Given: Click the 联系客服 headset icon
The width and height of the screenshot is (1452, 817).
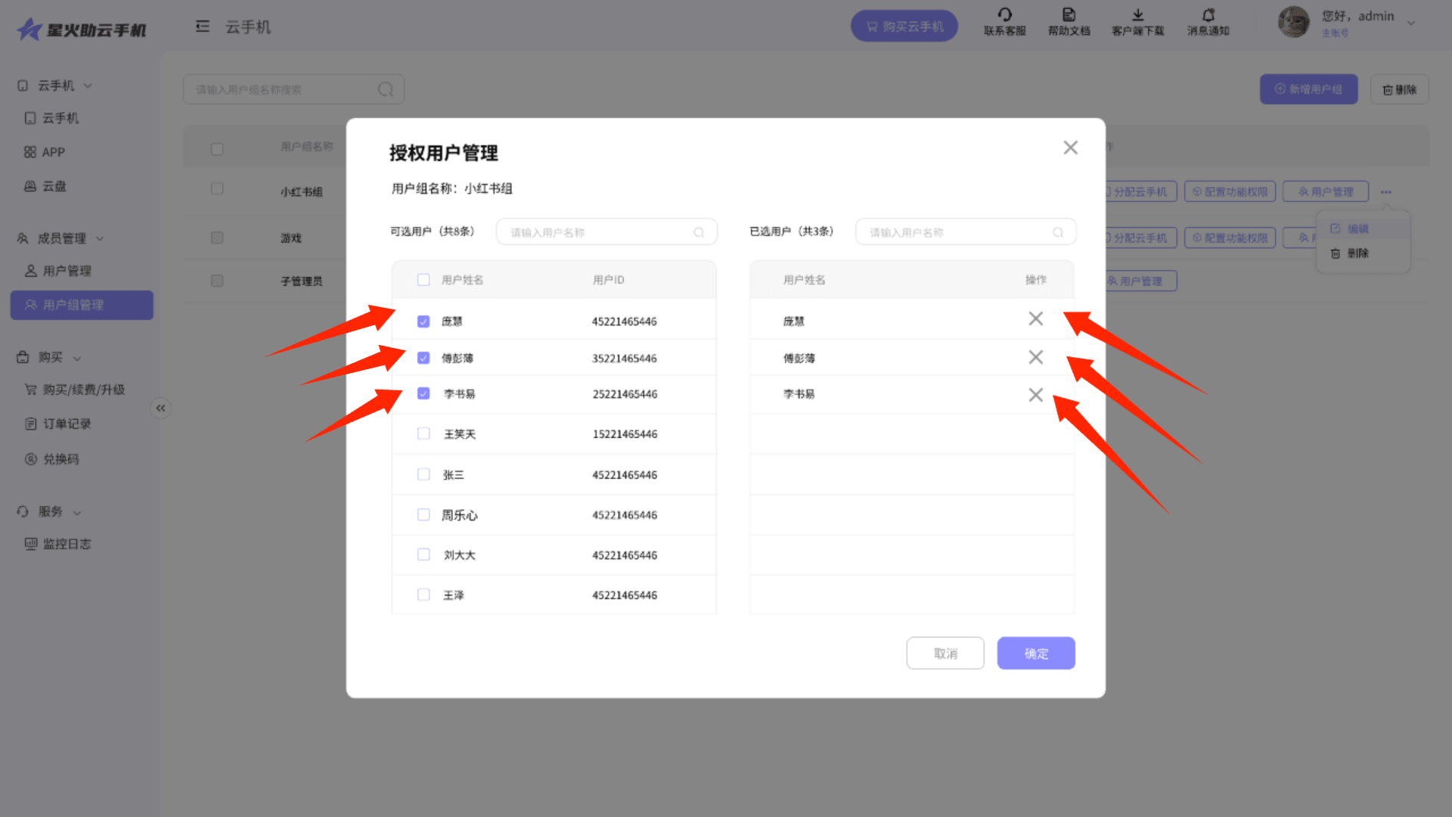Looking at the screenshot, I should pos(1004,15).
